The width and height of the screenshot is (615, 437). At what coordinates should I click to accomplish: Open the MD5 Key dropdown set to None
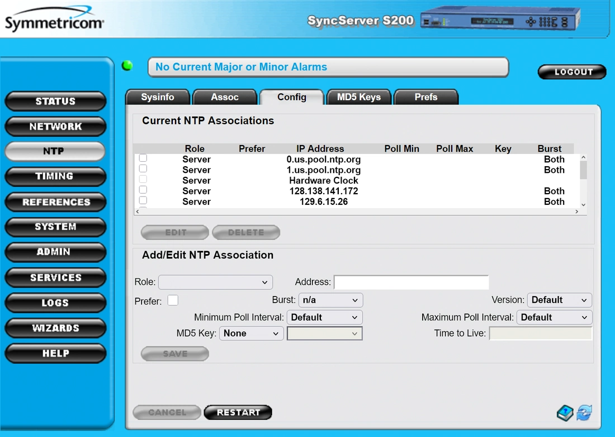tap(251, 333)
